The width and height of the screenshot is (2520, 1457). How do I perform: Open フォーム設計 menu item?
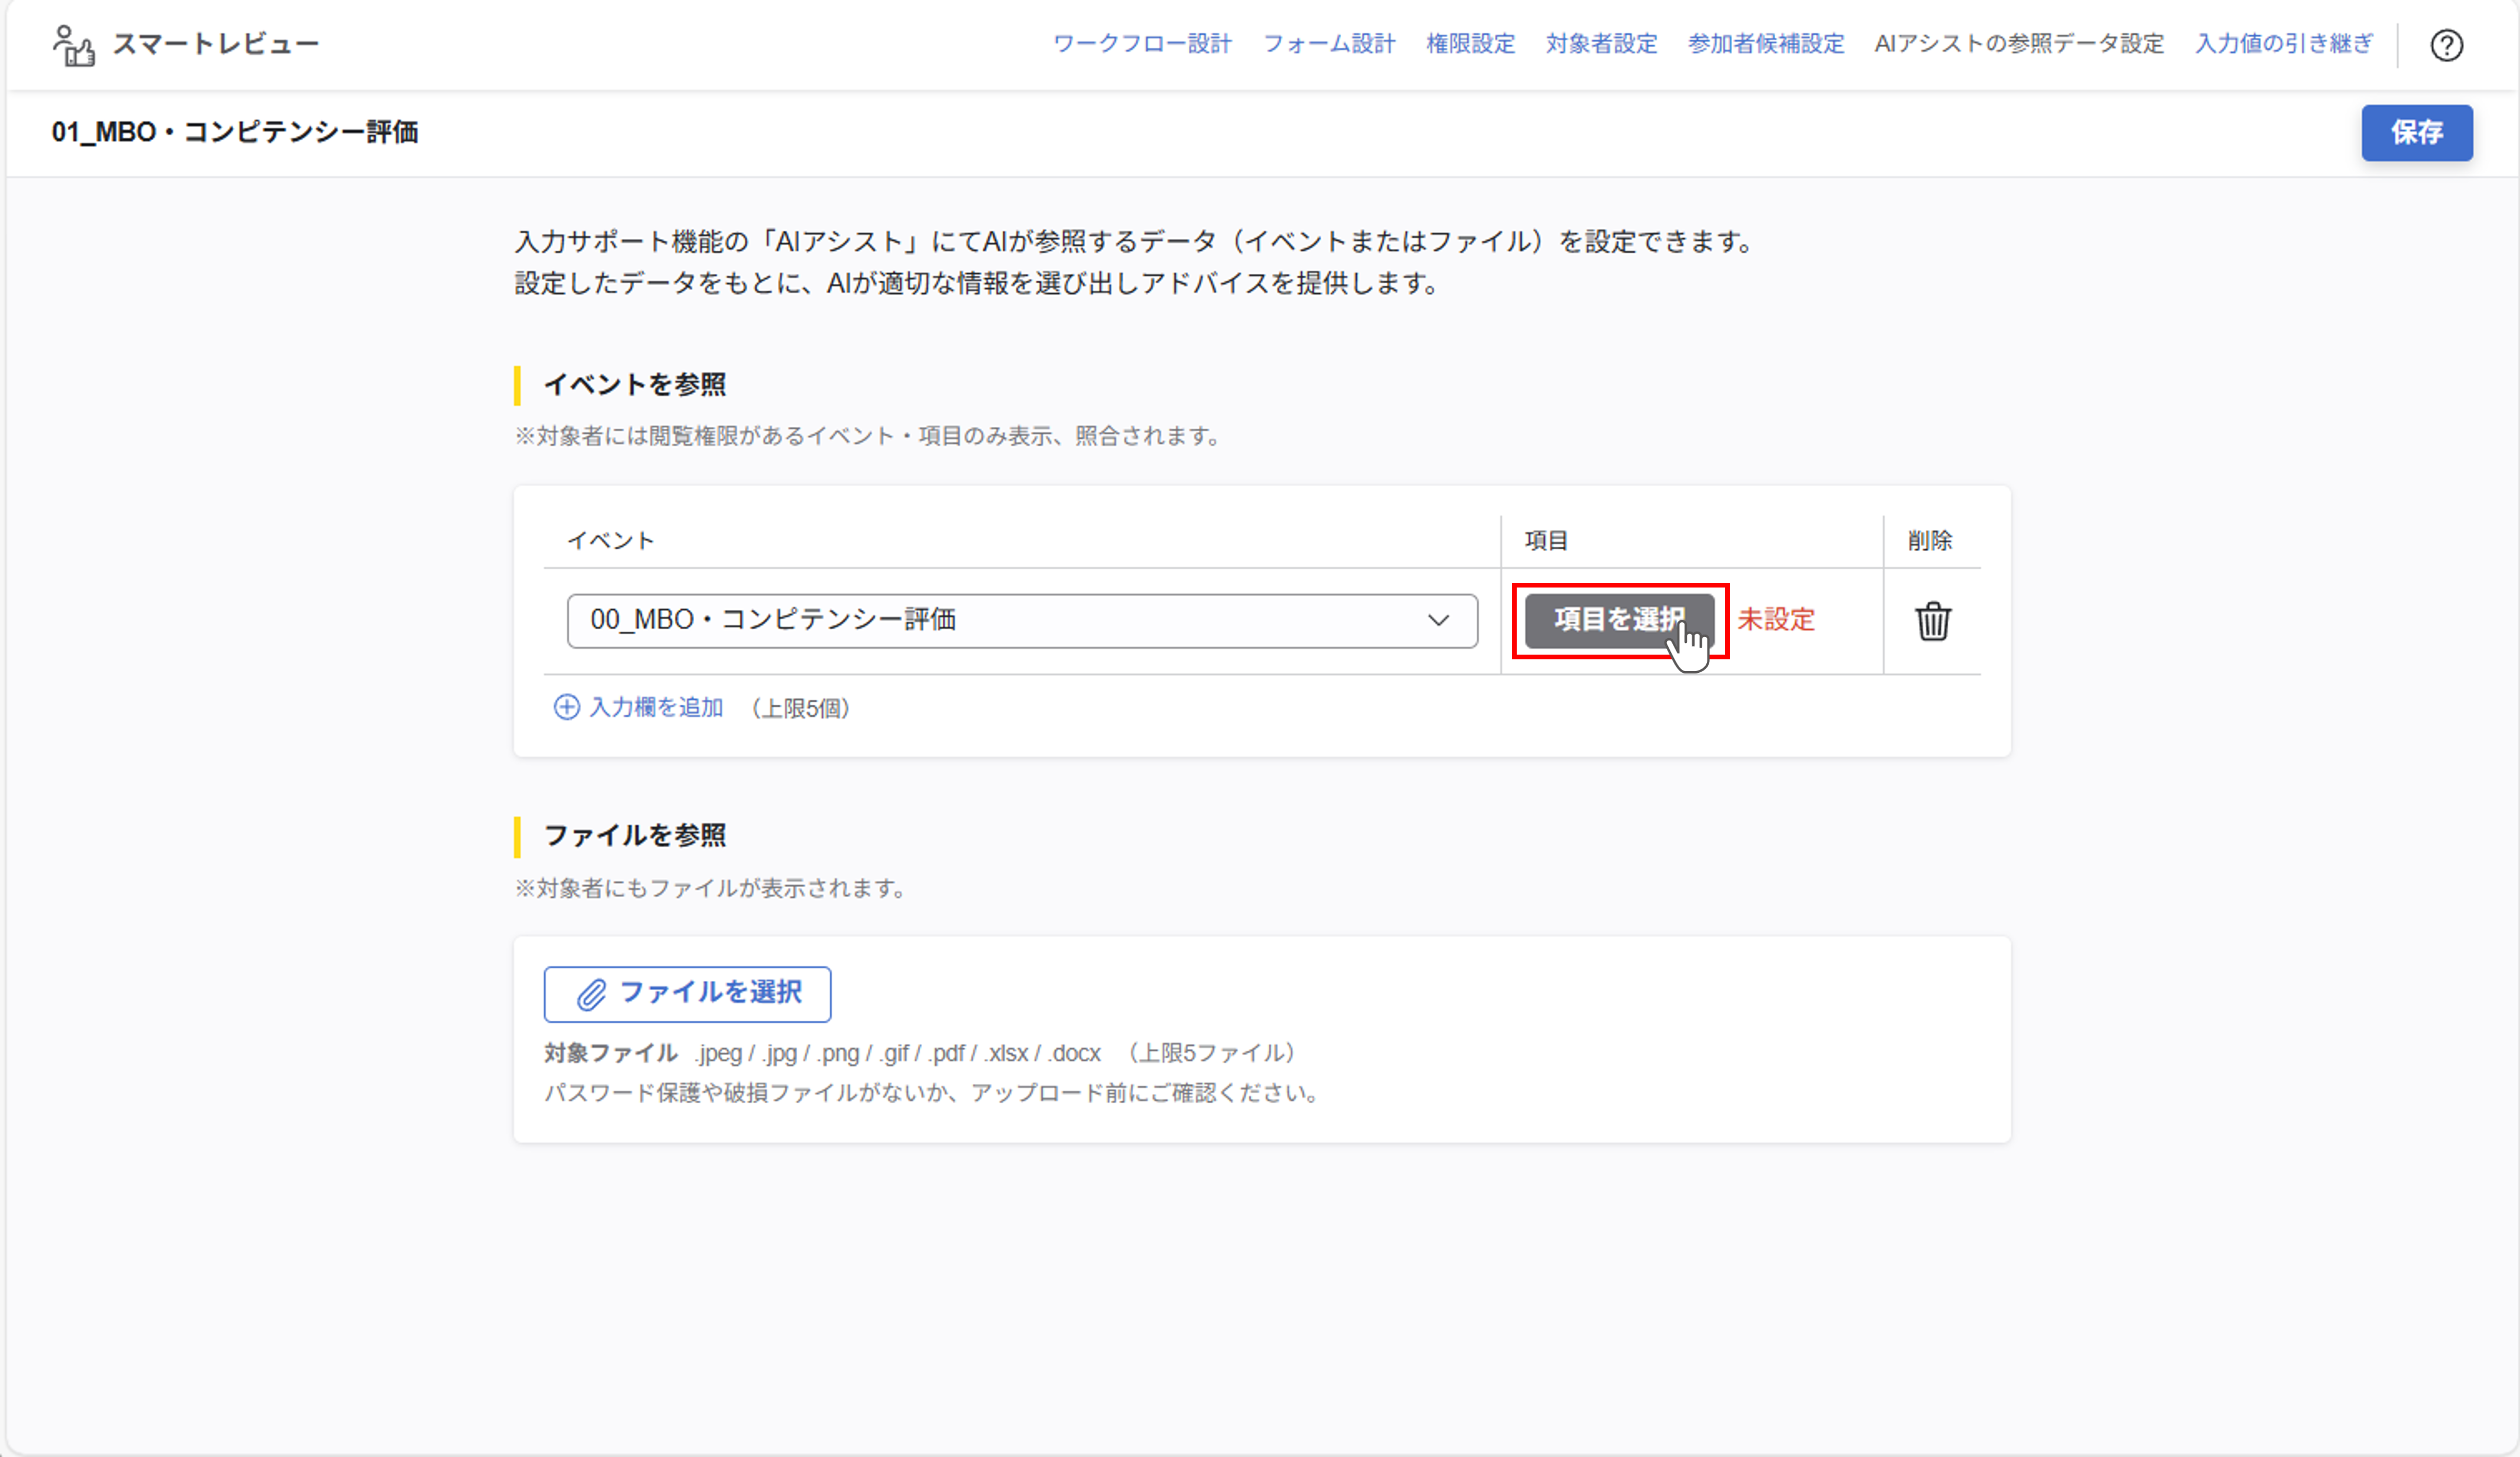click(x=1329, y=44)
